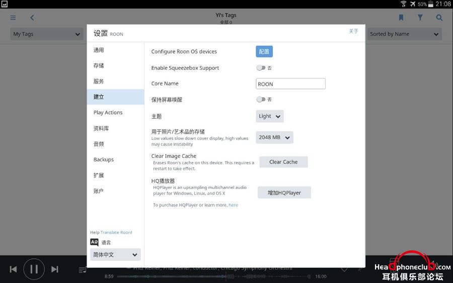This screenshot has height=283, width=453.
Task: Click the Yi's Tags page title
Action: coord(226,15)
